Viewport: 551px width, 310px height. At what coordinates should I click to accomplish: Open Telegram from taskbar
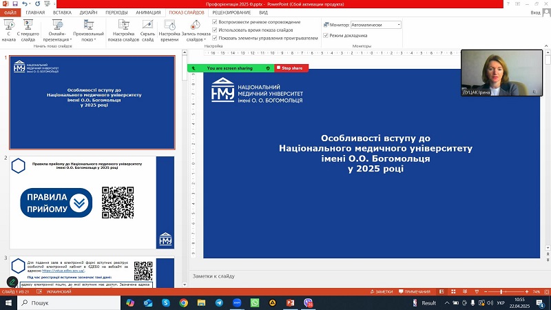[x=219, y=302]
